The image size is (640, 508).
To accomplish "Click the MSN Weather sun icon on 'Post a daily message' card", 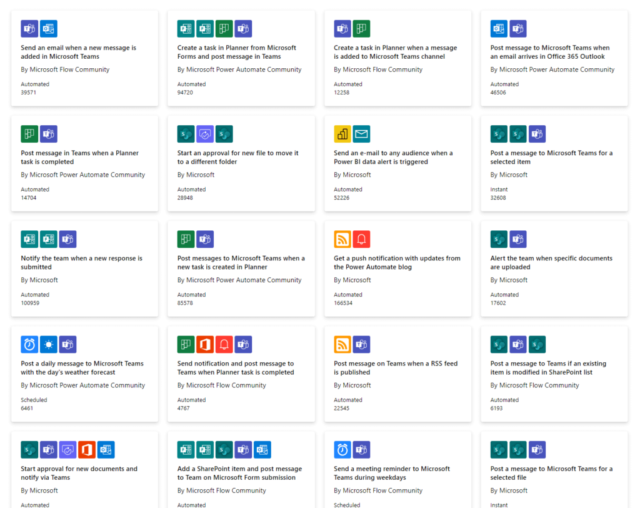I will [x=49, y=345].
